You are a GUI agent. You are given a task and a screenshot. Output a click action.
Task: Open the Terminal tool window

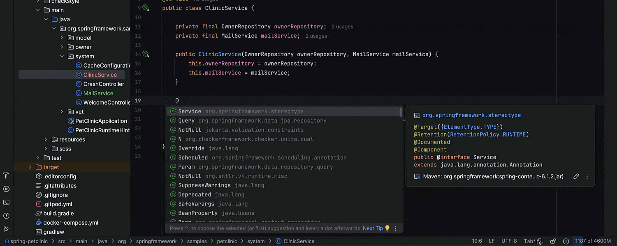(6, 202)
